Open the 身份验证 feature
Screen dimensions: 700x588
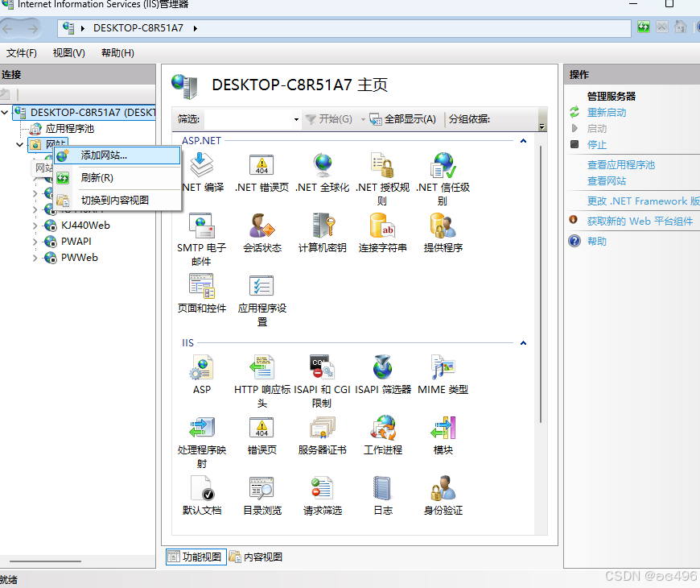[x=443, y=495]
